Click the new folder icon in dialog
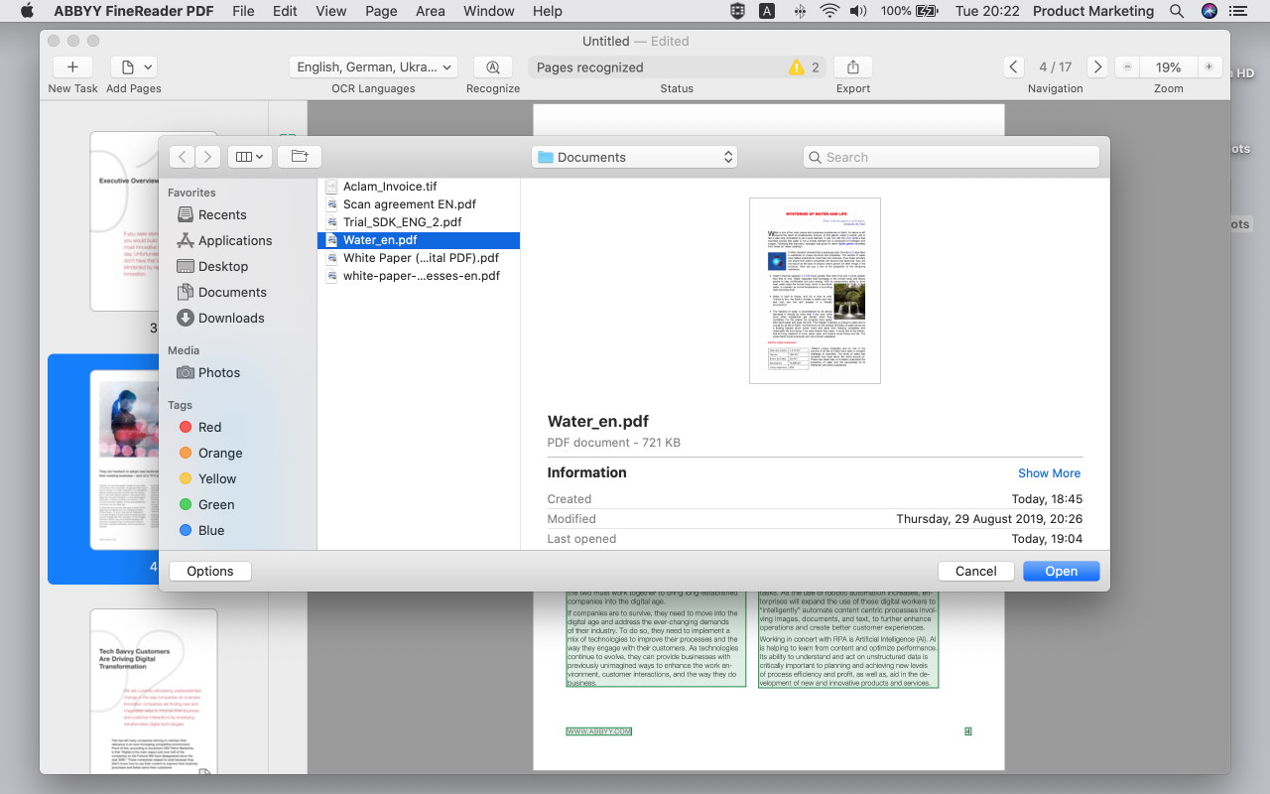 (x=300, y=157)
